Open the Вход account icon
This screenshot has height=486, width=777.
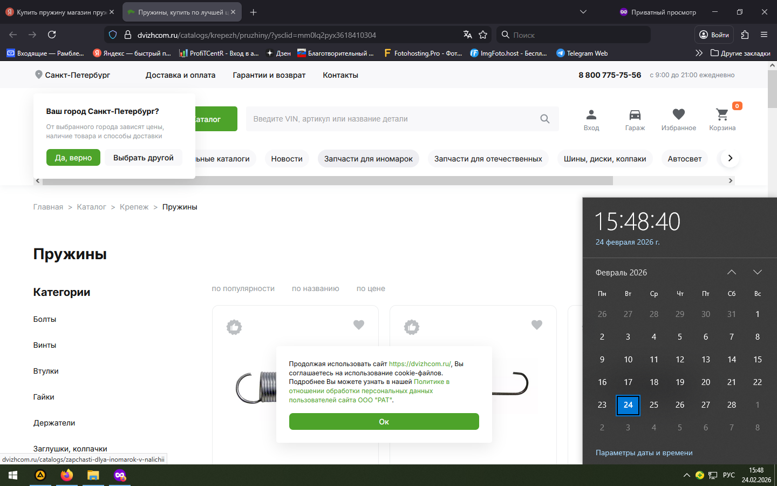pyautogui.click(x=591, y=120)
